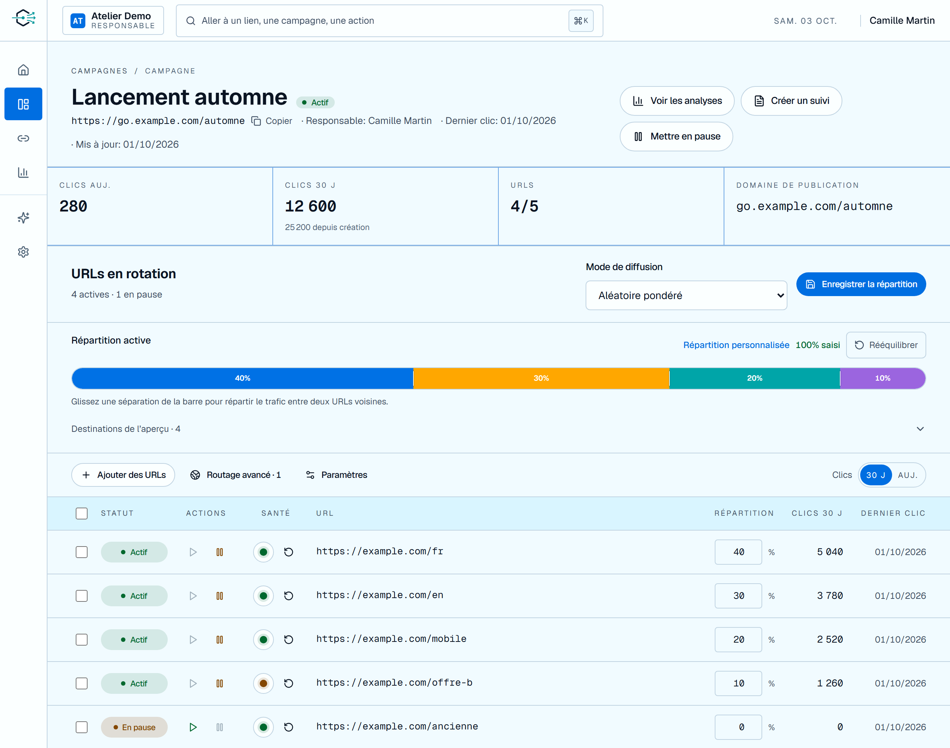The width and height of the screenshot is (950, 748).
Task: Click the app logo at top left
Action: point(23,19)
